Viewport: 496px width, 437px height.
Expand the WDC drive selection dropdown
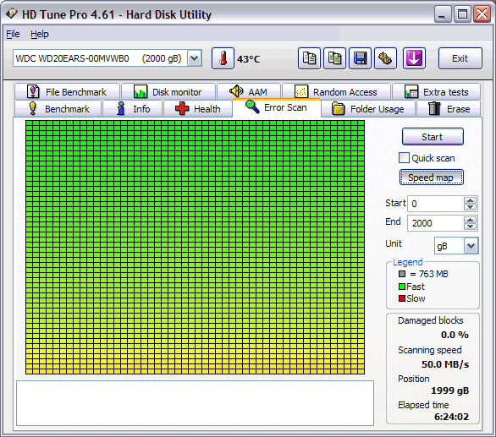tap(195, 58)
